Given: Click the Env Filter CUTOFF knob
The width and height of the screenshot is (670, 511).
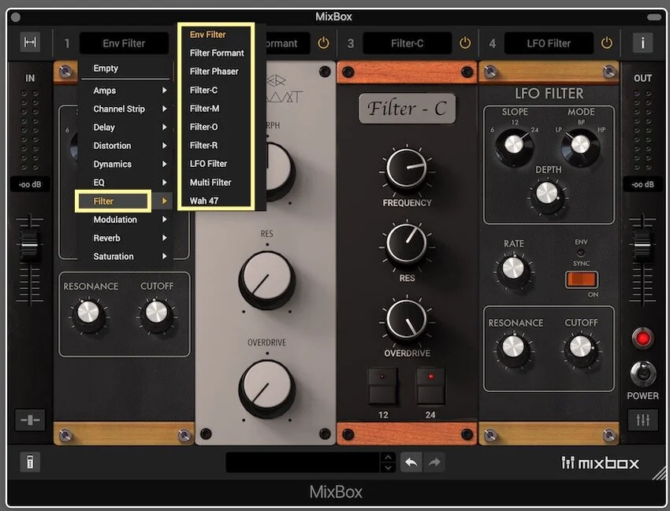Looking at the screenshot, I should pos(156,313).
